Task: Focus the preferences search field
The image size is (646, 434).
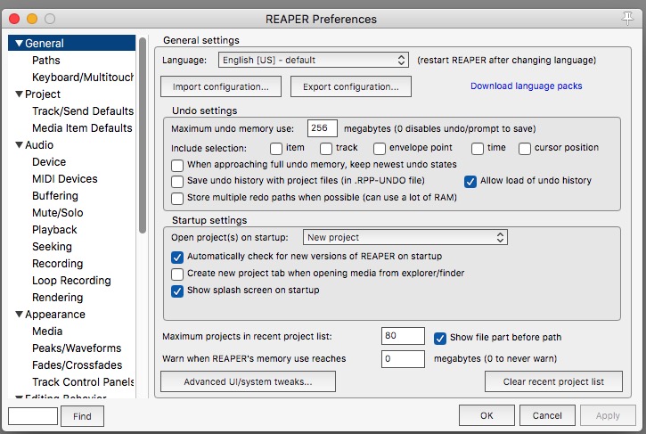Action: pos(33,416)
